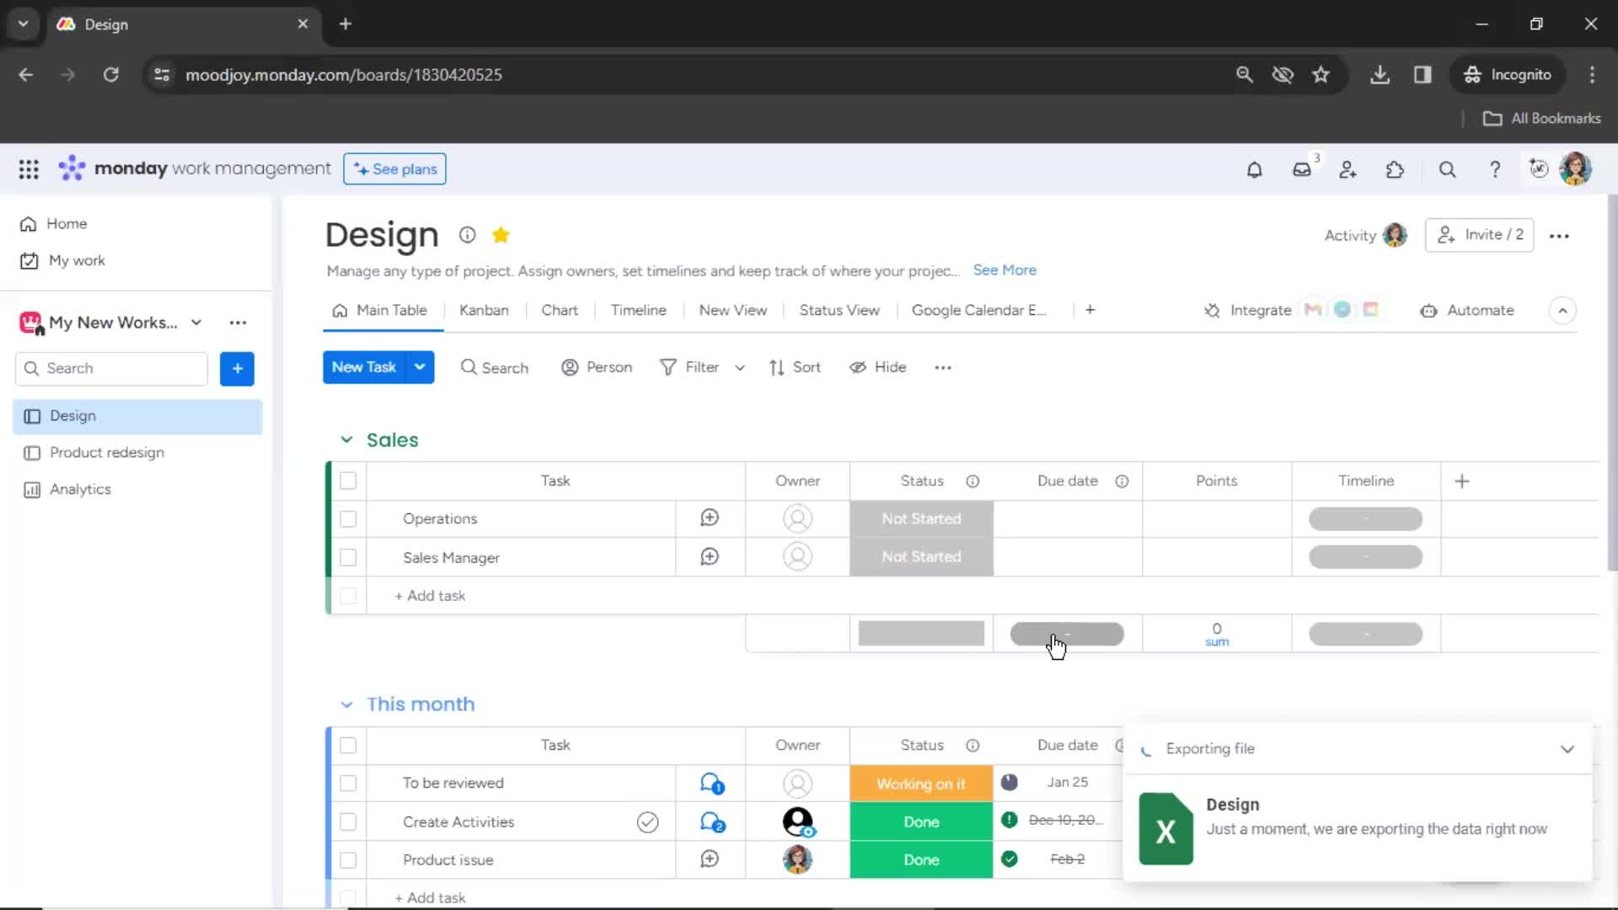Click See More in board description
The width and height of the screenshot is (1618, 910).
1005,270
